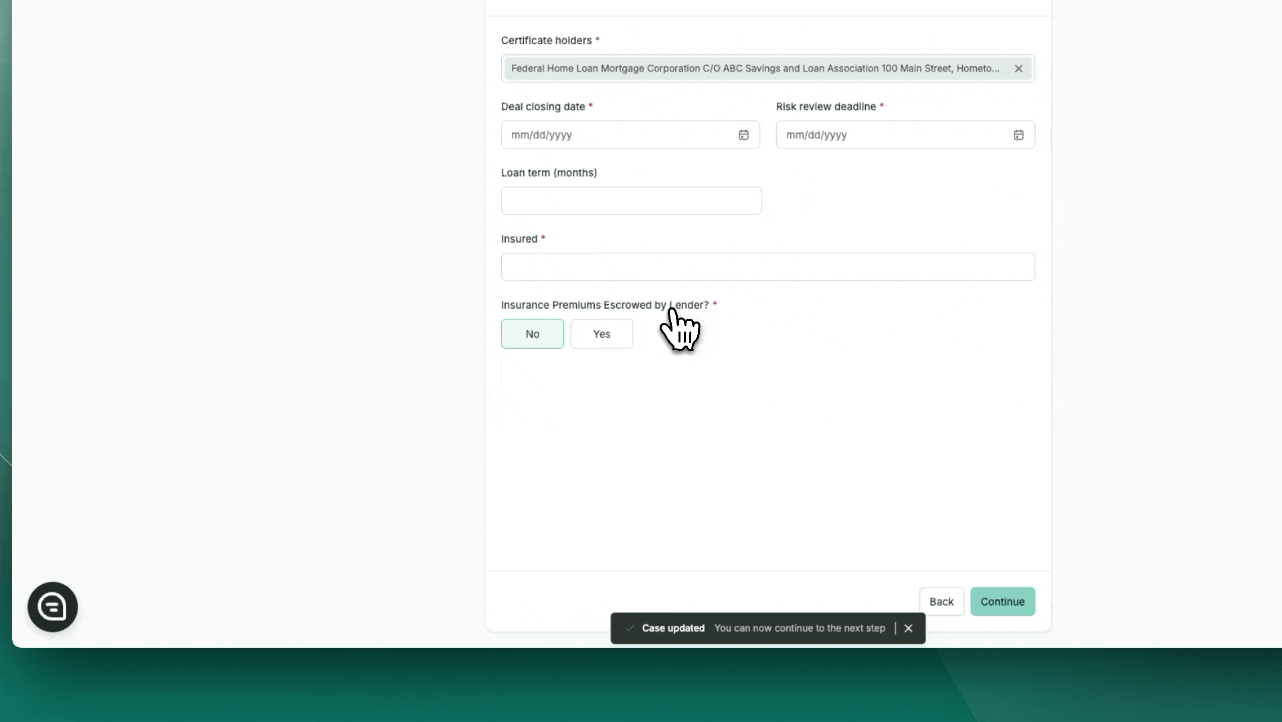
Task: Click the Federal Home Loan Mortgage Corporation chip
Action: 755,69
